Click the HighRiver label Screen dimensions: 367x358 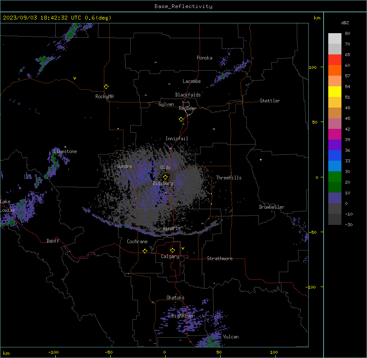click(x=183, y=316)
